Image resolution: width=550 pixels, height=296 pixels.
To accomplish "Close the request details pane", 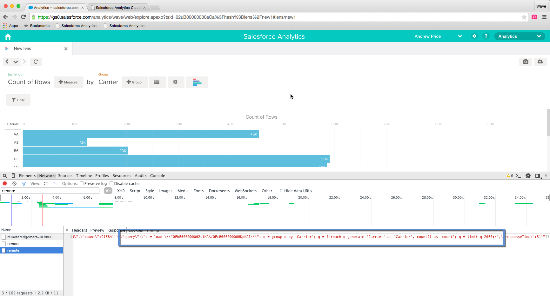I will coord(67,230).
